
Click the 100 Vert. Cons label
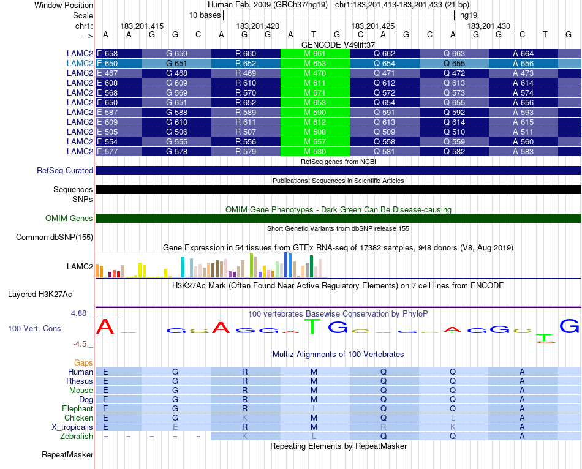(34, 328)
